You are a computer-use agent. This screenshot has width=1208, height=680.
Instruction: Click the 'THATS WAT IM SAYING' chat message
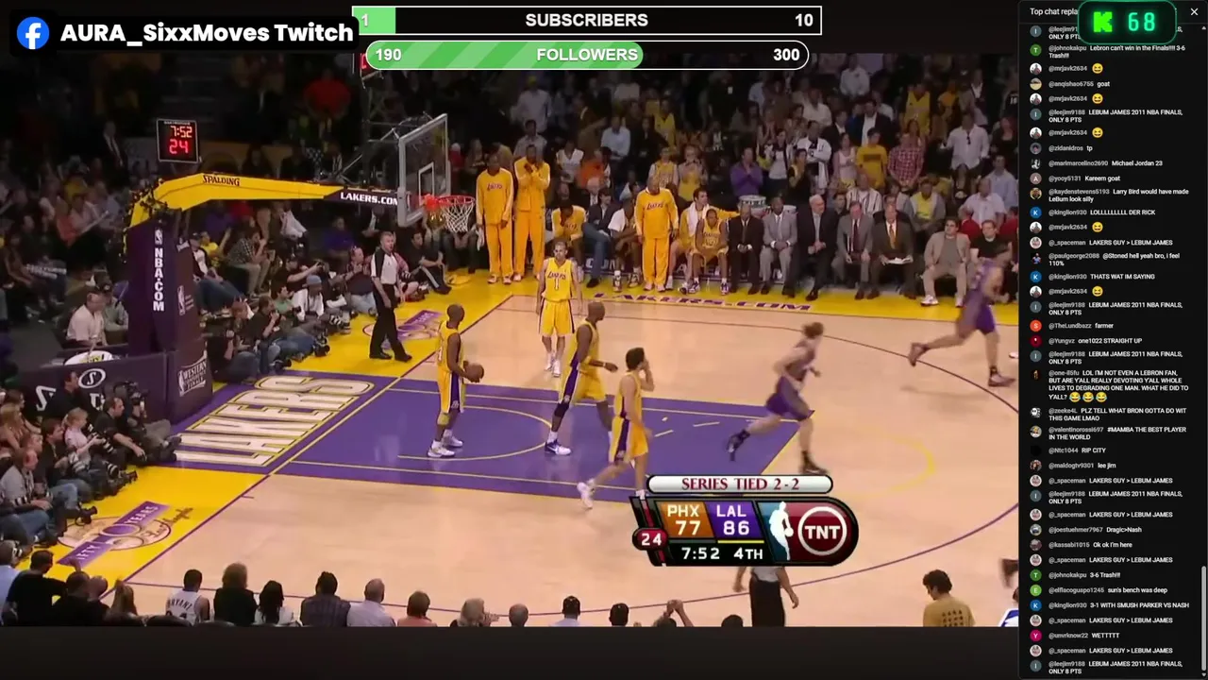(x=1123, y=277)
